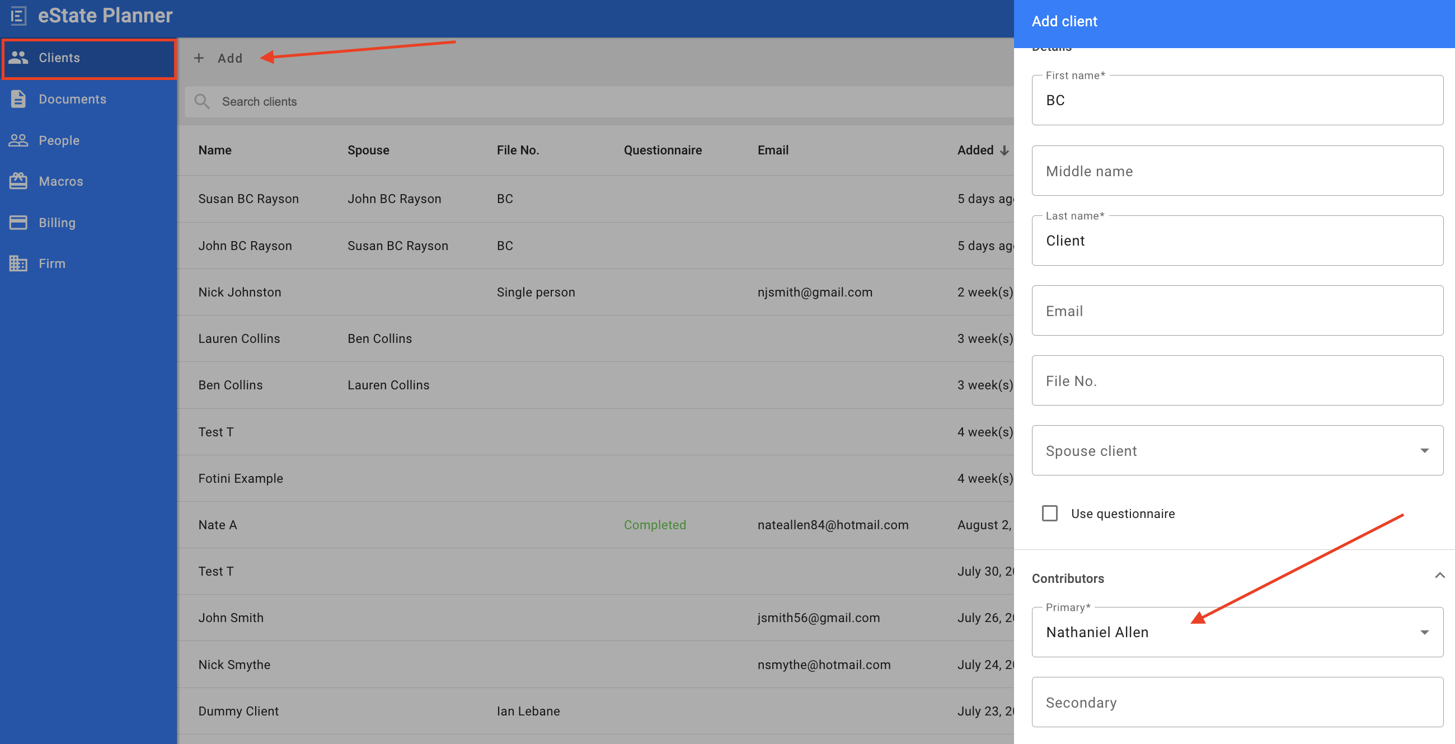The image size is (1455, 744).
Task: Navigate to the People section
Action: click(59, 140)
